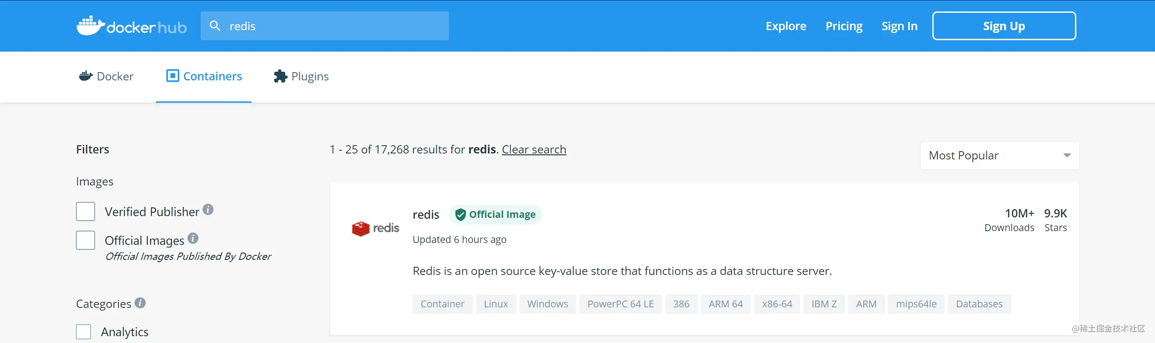Click the Plugins puzzle piece icon
Screen dimensions: 1155x343
pyautogui.click(x=280, y=76)
